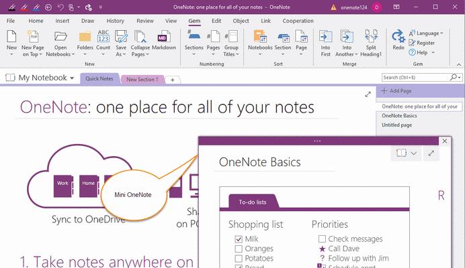Open dropdown arrow under Sections
Viewport: 465px width, 268px height.
click(x=194, y=54)
